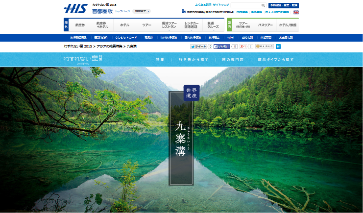Viewport: 363px width, 213px height.
Task: Click the last item in the dark blue bar
Action: (x=286, y=38)
